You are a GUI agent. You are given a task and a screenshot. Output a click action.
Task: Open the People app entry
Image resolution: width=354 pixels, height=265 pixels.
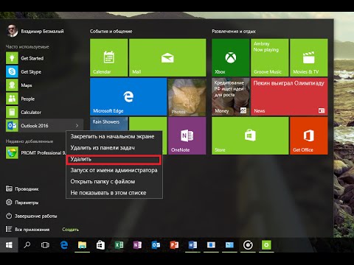pos(44,99)
